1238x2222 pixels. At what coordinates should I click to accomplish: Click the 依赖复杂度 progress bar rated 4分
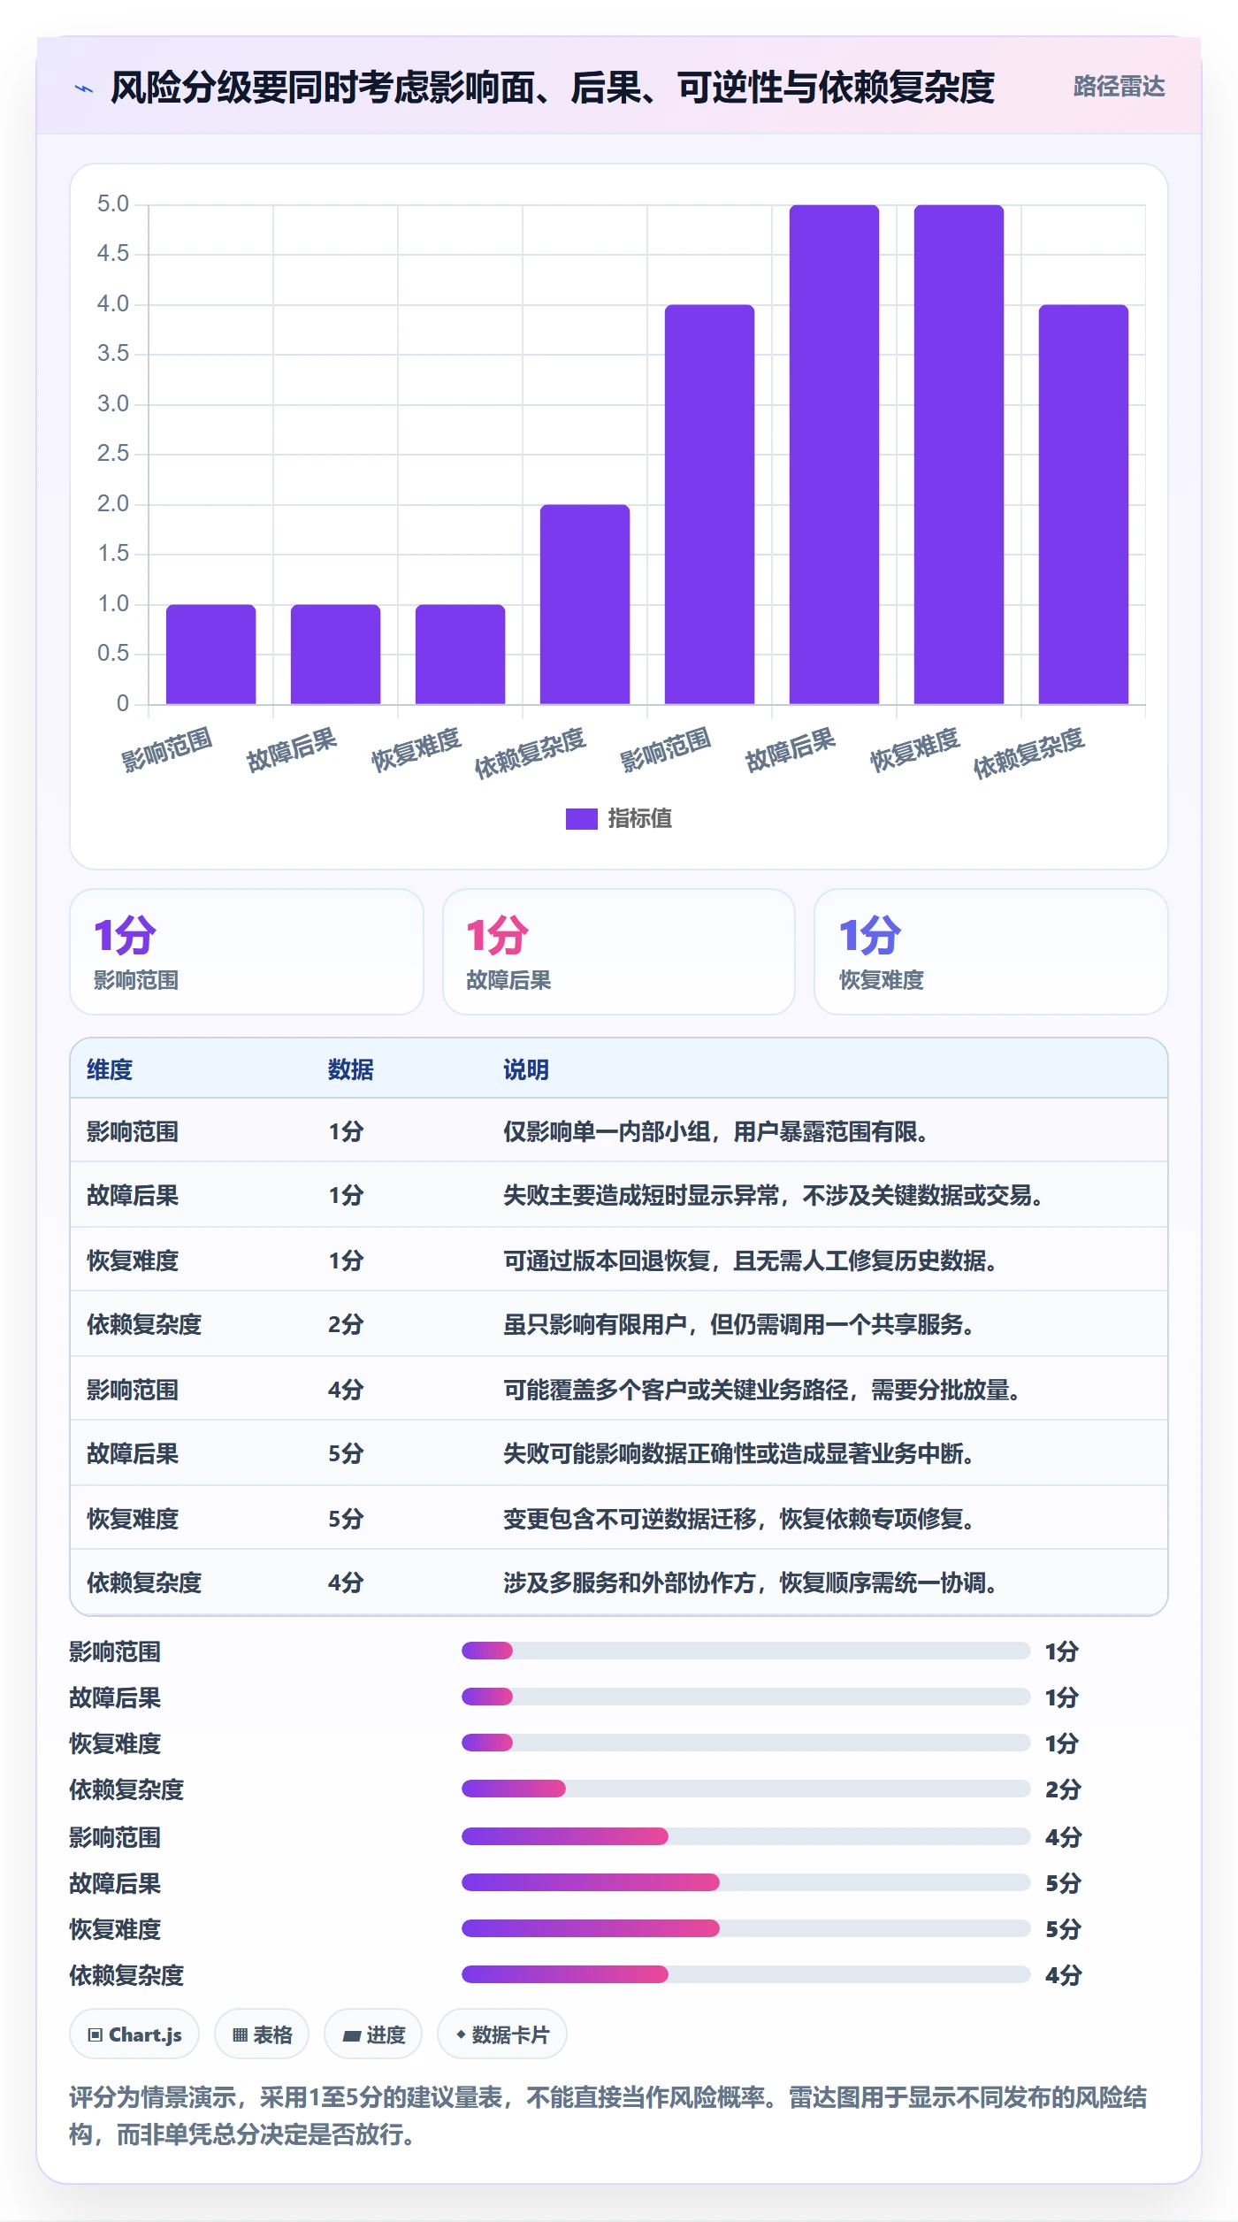point(745,1974)
